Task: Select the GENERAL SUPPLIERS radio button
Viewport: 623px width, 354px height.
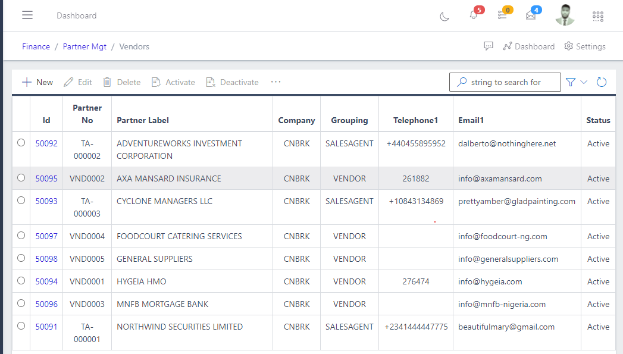Action: click(20, 259)
